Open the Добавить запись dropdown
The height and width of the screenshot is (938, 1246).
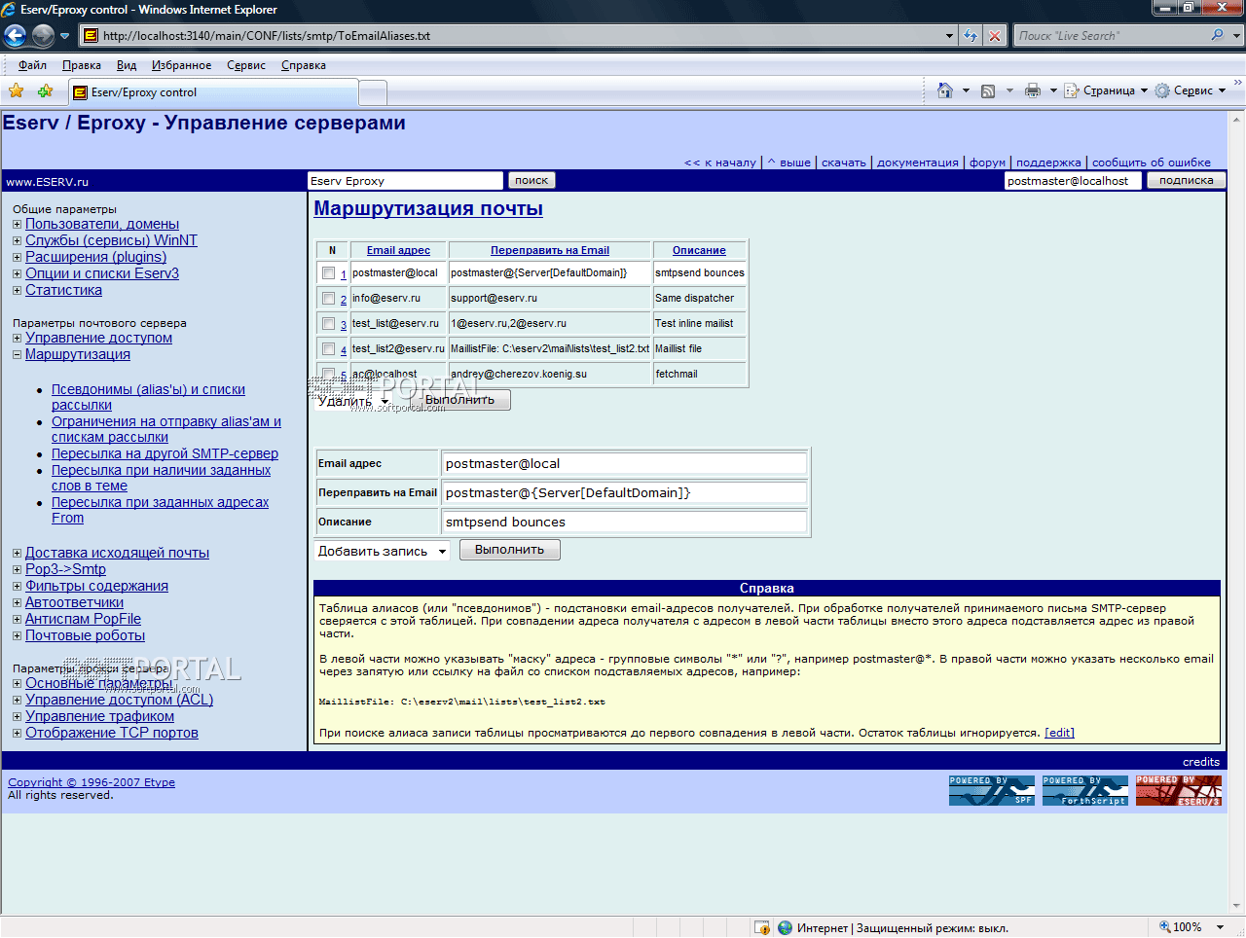pos(382,551)
